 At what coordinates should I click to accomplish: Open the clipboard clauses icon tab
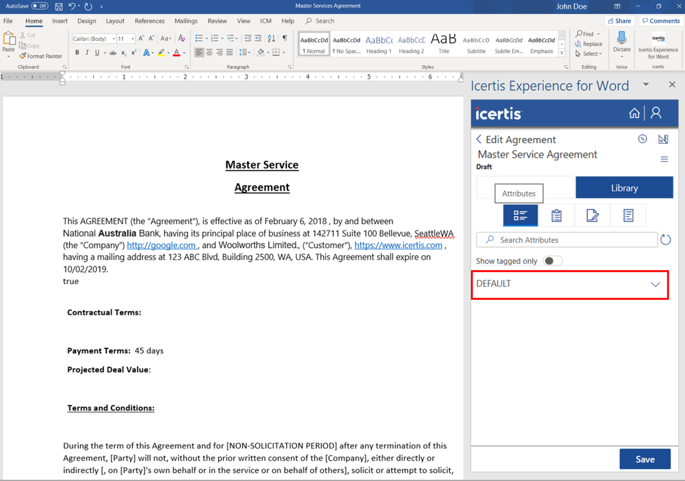pyautogui.click(x=556, y=215)
